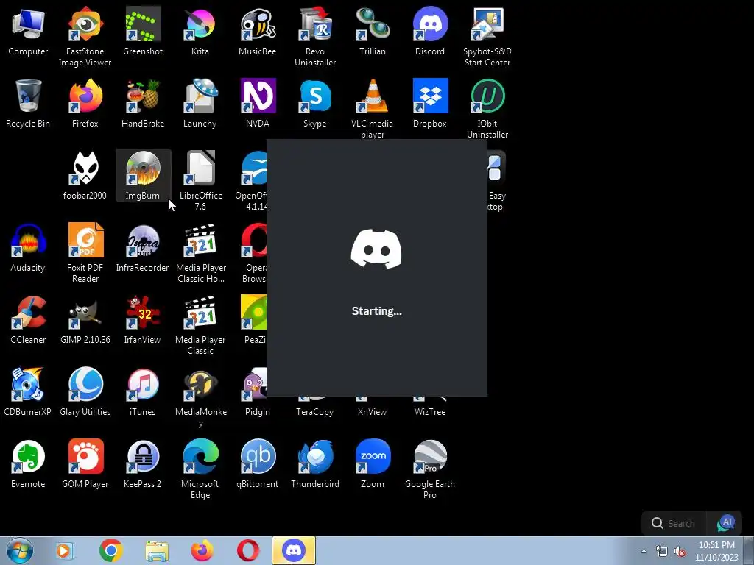Click the Search box widget
Screen dimensions: 754x565
click(x=674, y=523)
